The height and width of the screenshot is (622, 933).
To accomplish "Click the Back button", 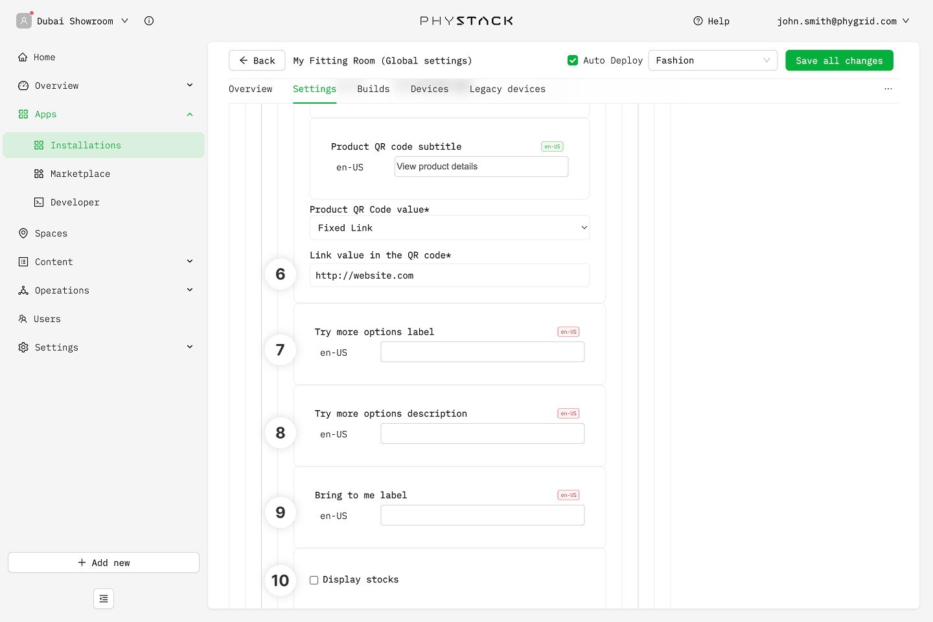I will [257, 60].
